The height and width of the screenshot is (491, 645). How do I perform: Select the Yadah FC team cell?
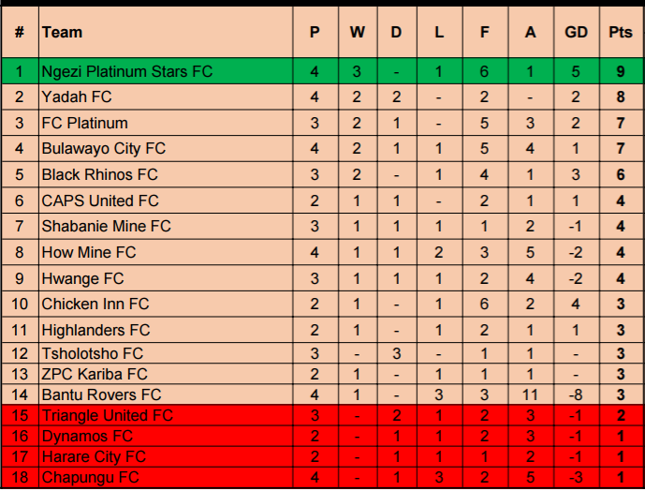pyautogui.click(x=76, y=97)
